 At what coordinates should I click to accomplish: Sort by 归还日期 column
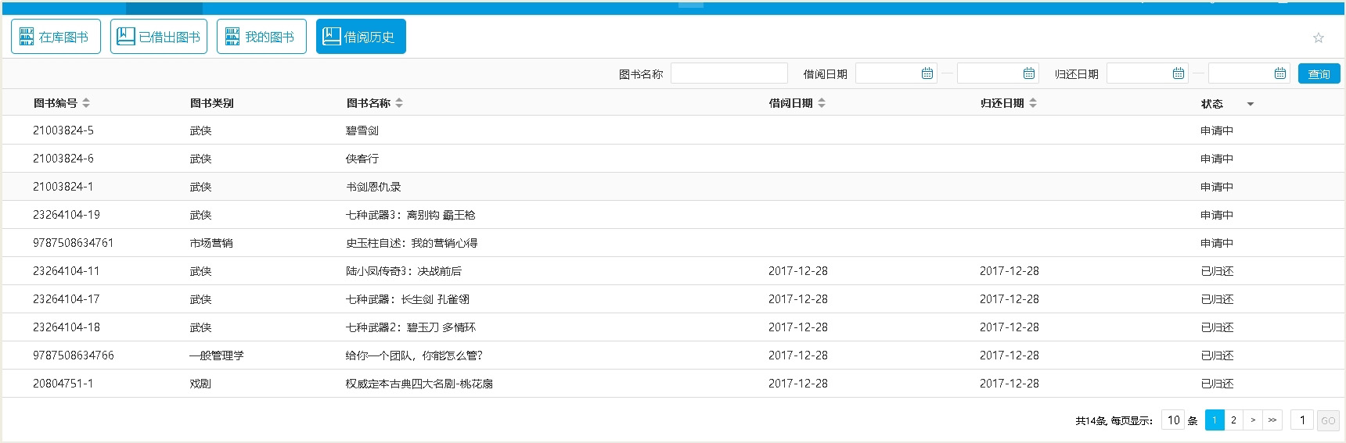click(1033, 103)
